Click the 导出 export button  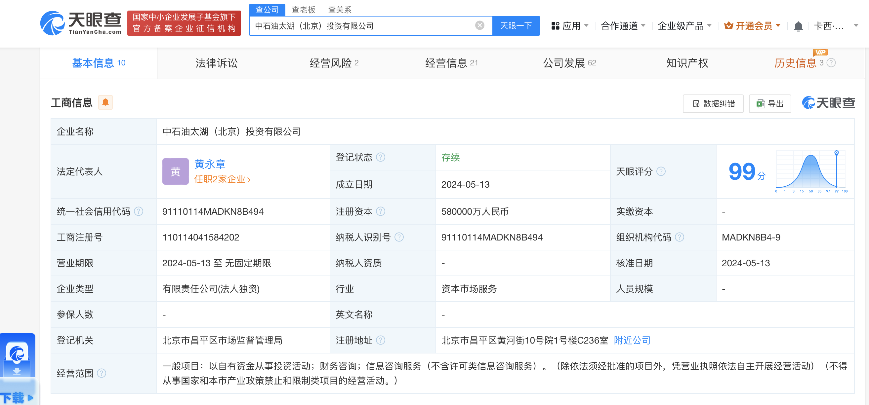(770, 104)
